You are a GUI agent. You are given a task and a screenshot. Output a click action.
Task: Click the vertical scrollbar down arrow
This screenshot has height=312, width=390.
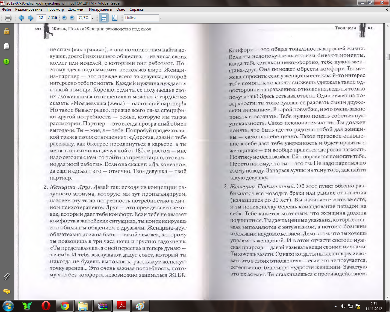[x=387, y=297]
